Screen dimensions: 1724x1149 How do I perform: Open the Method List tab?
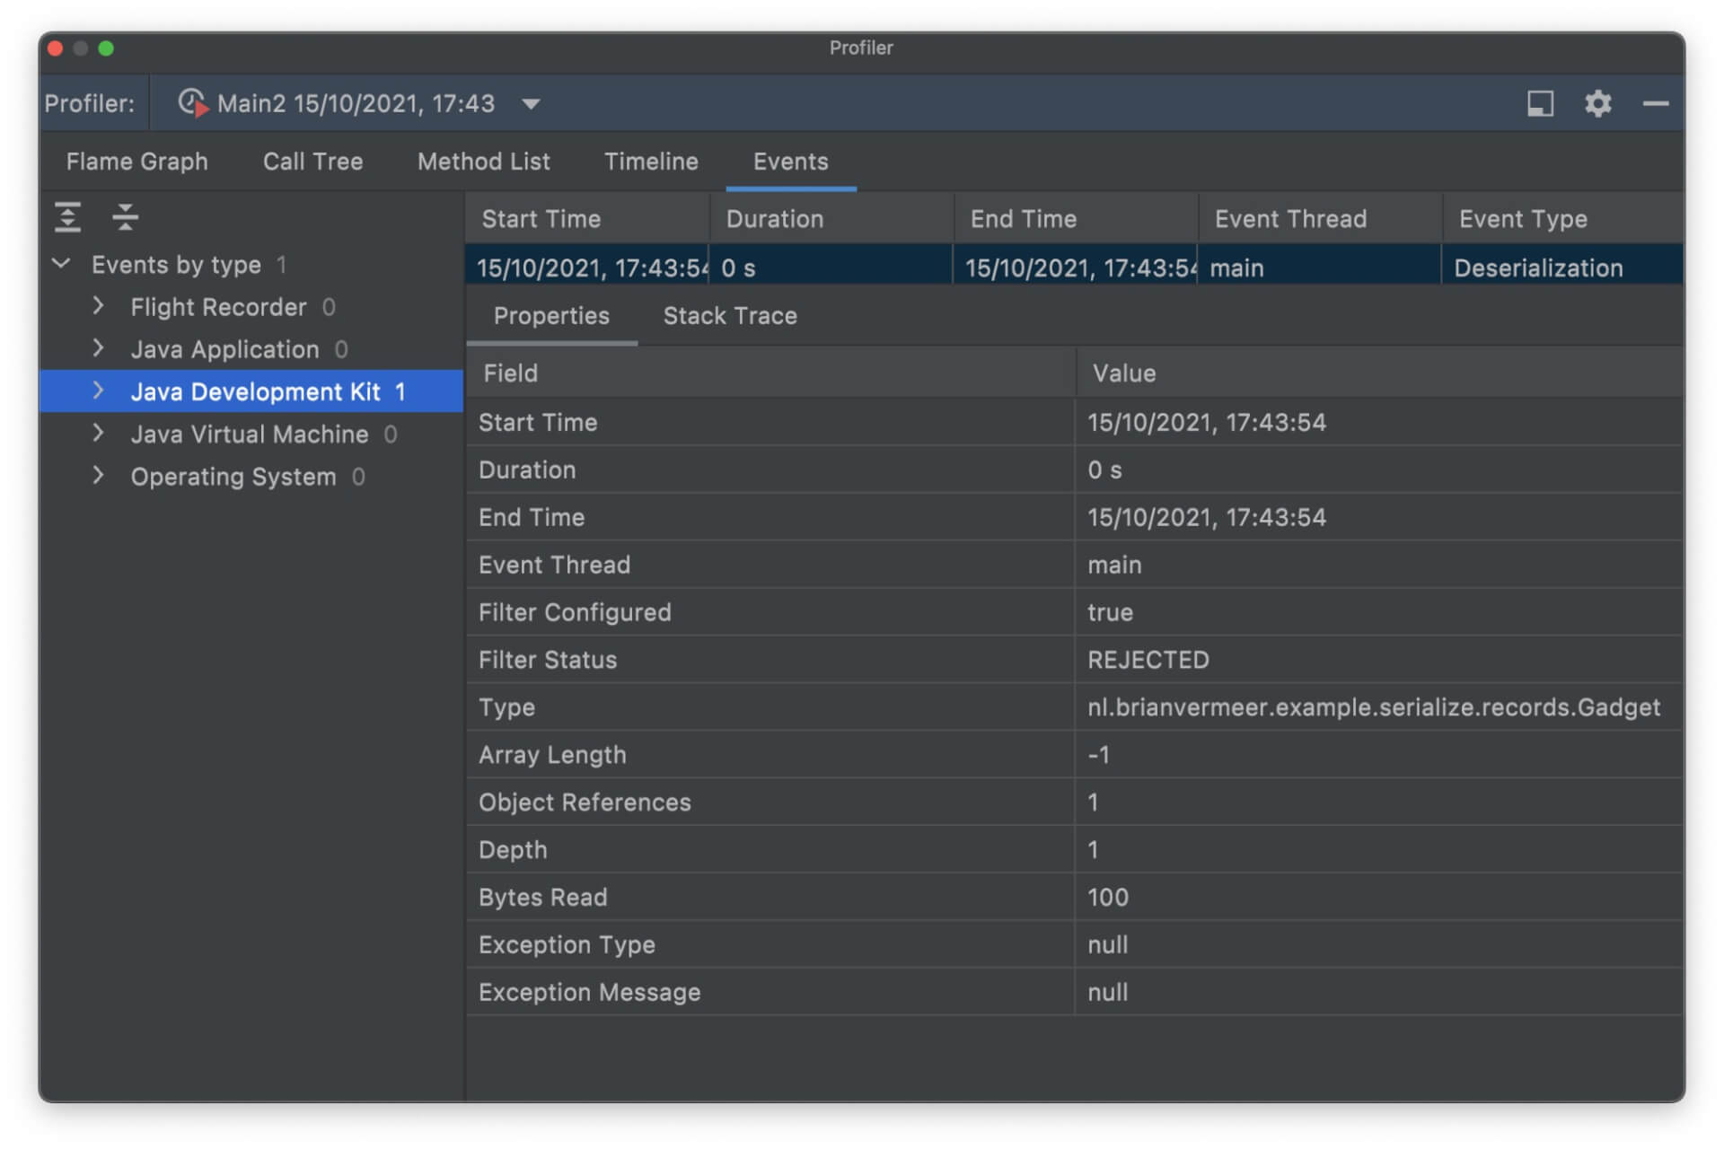[x=483, y=162]
